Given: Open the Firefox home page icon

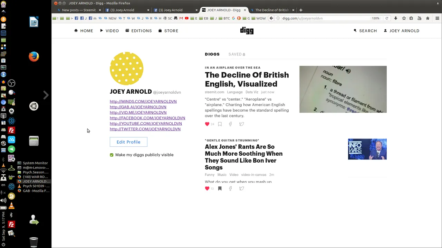Looking at the screenshot, I should 427,18.
